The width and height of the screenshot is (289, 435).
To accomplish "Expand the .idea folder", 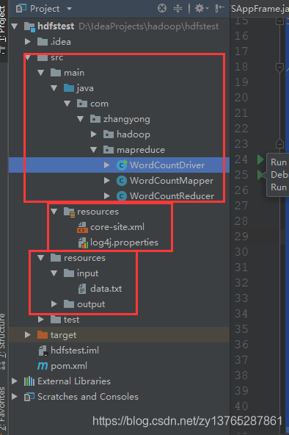I will (27, 42).
